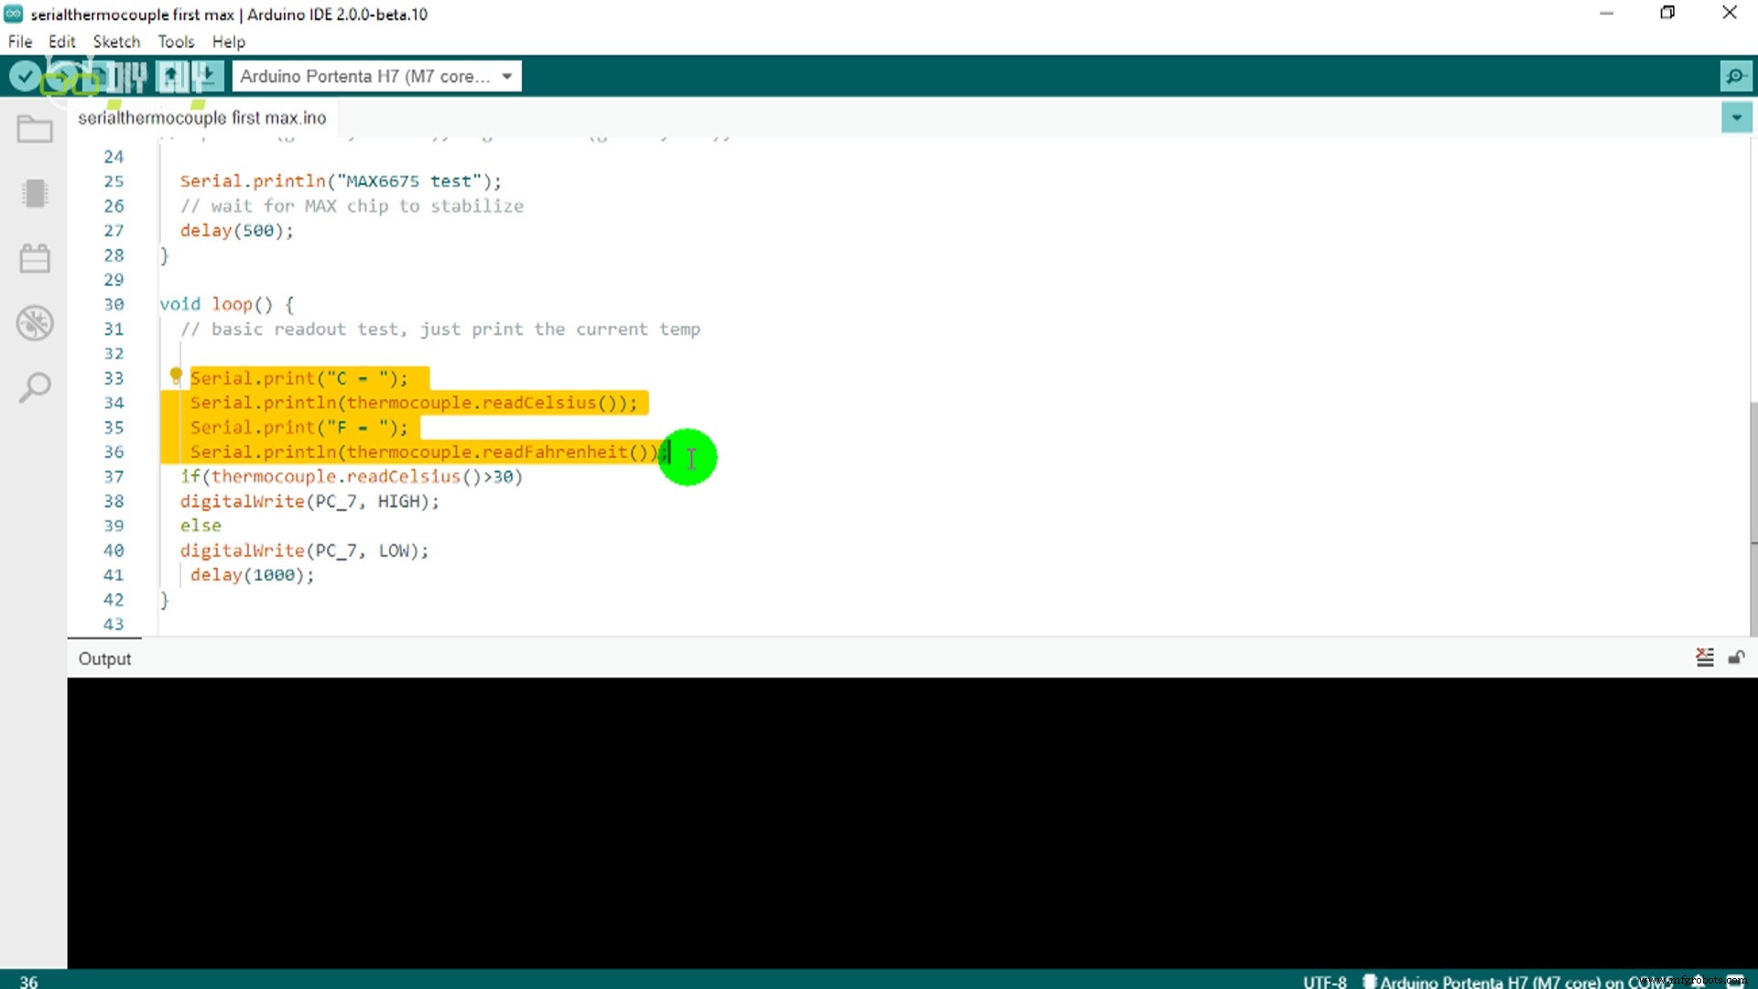1758x989 pixels.
Task: Click UTF-8 encoding in the status bar
Action: pos(1325,981)
